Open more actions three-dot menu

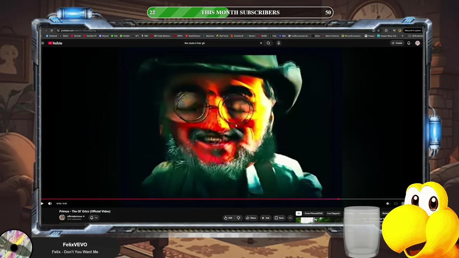(290, 218)
